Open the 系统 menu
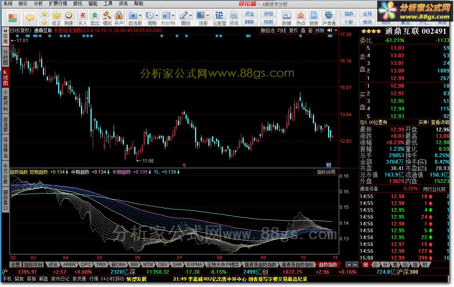The image size is (454, 287). (x=8, y=3)
